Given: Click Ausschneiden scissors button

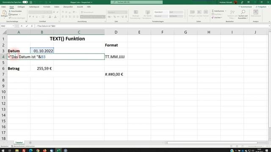Looking at the screenshot, I should point(15,11).
